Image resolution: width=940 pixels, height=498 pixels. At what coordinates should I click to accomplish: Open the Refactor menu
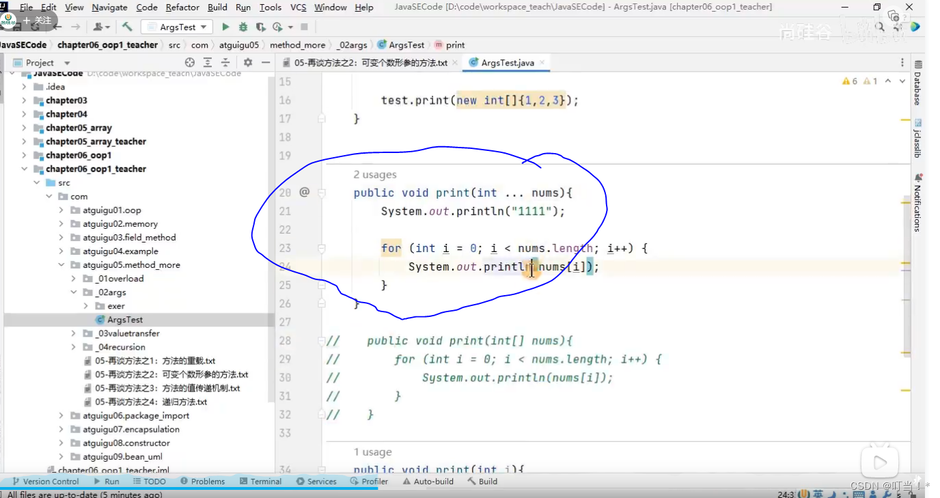pos(182,7)
